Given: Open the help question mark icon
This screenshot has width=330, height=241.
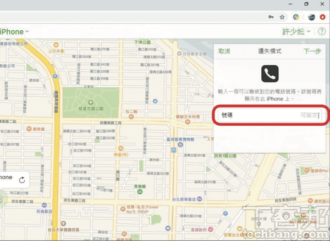Looking at the screenshot, I should click(x=322, y=31).
